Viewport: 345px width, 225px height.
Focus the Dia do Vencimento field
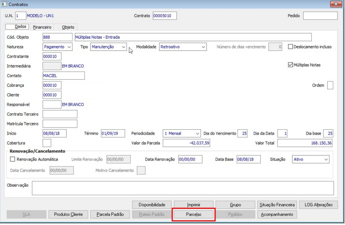(x=242, y=133)
